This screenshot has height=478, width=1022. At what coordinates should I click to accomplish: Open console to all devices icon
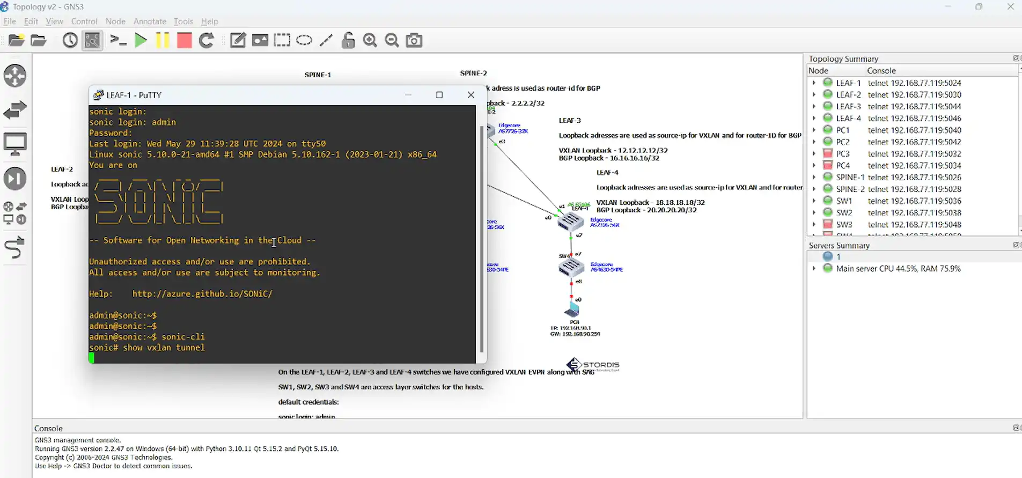point(118,40)
